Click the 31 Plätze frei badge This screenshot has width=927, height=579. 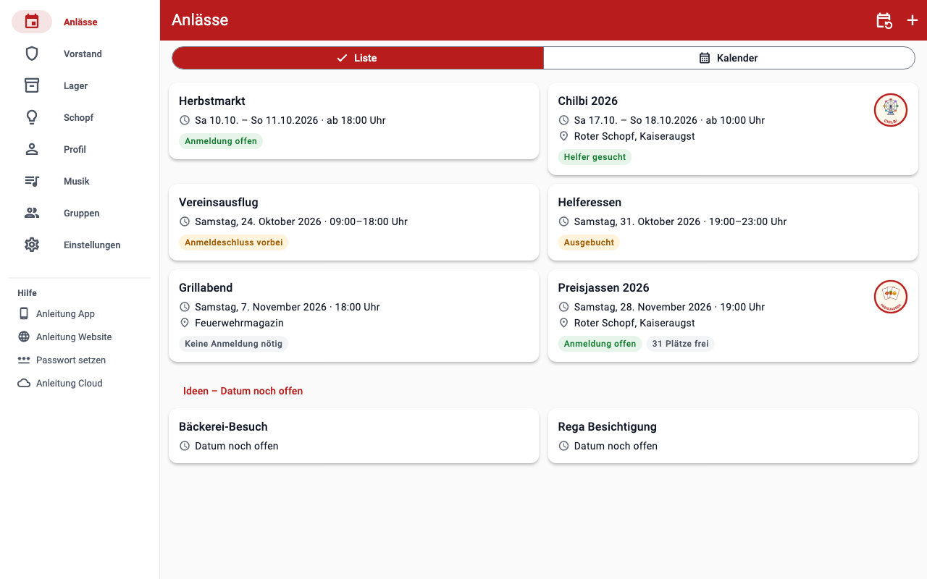(x=680, y=344)
